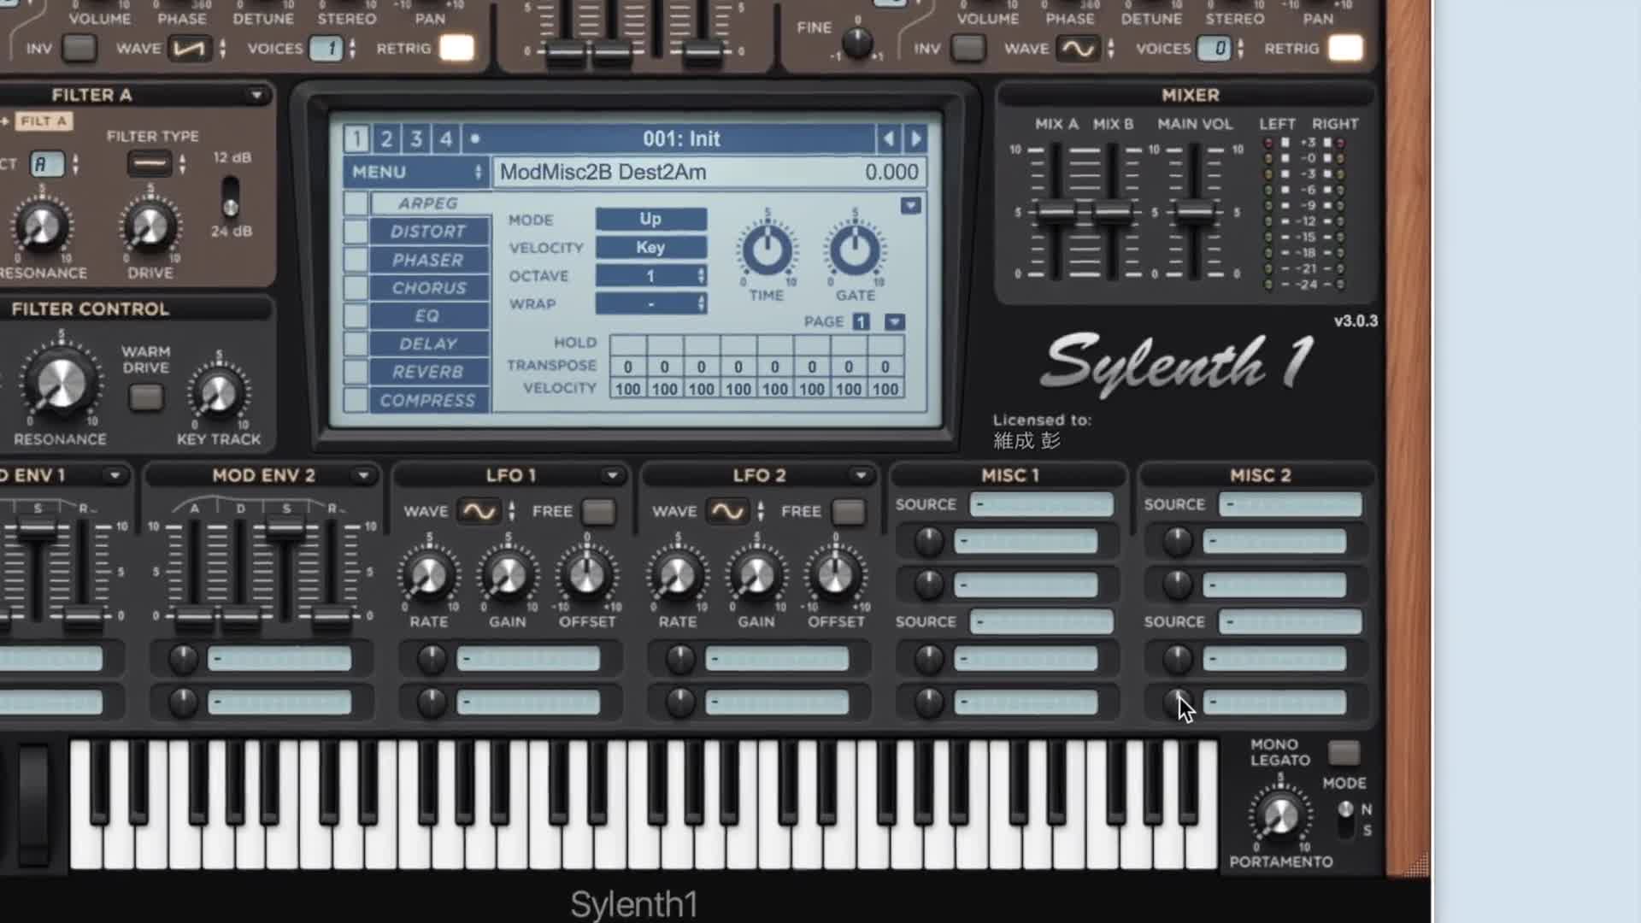Image resolution: width=1641 pixels, height=923 pixels.
Task: Enable the Distort effect checkbox
Action: 356,232
